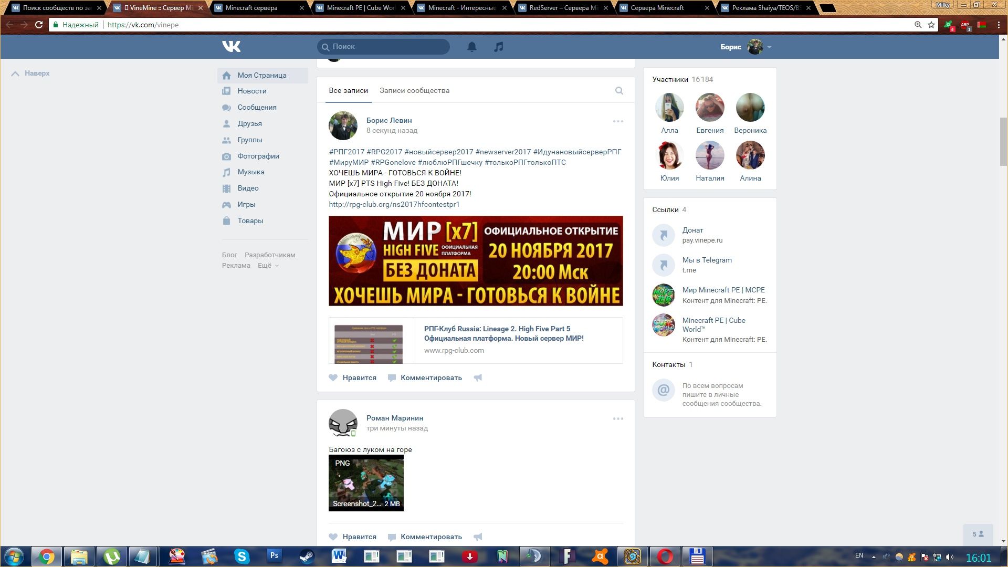
Task: Open options menu on Роман Маринин's post
Action: [x=618, y=419]
